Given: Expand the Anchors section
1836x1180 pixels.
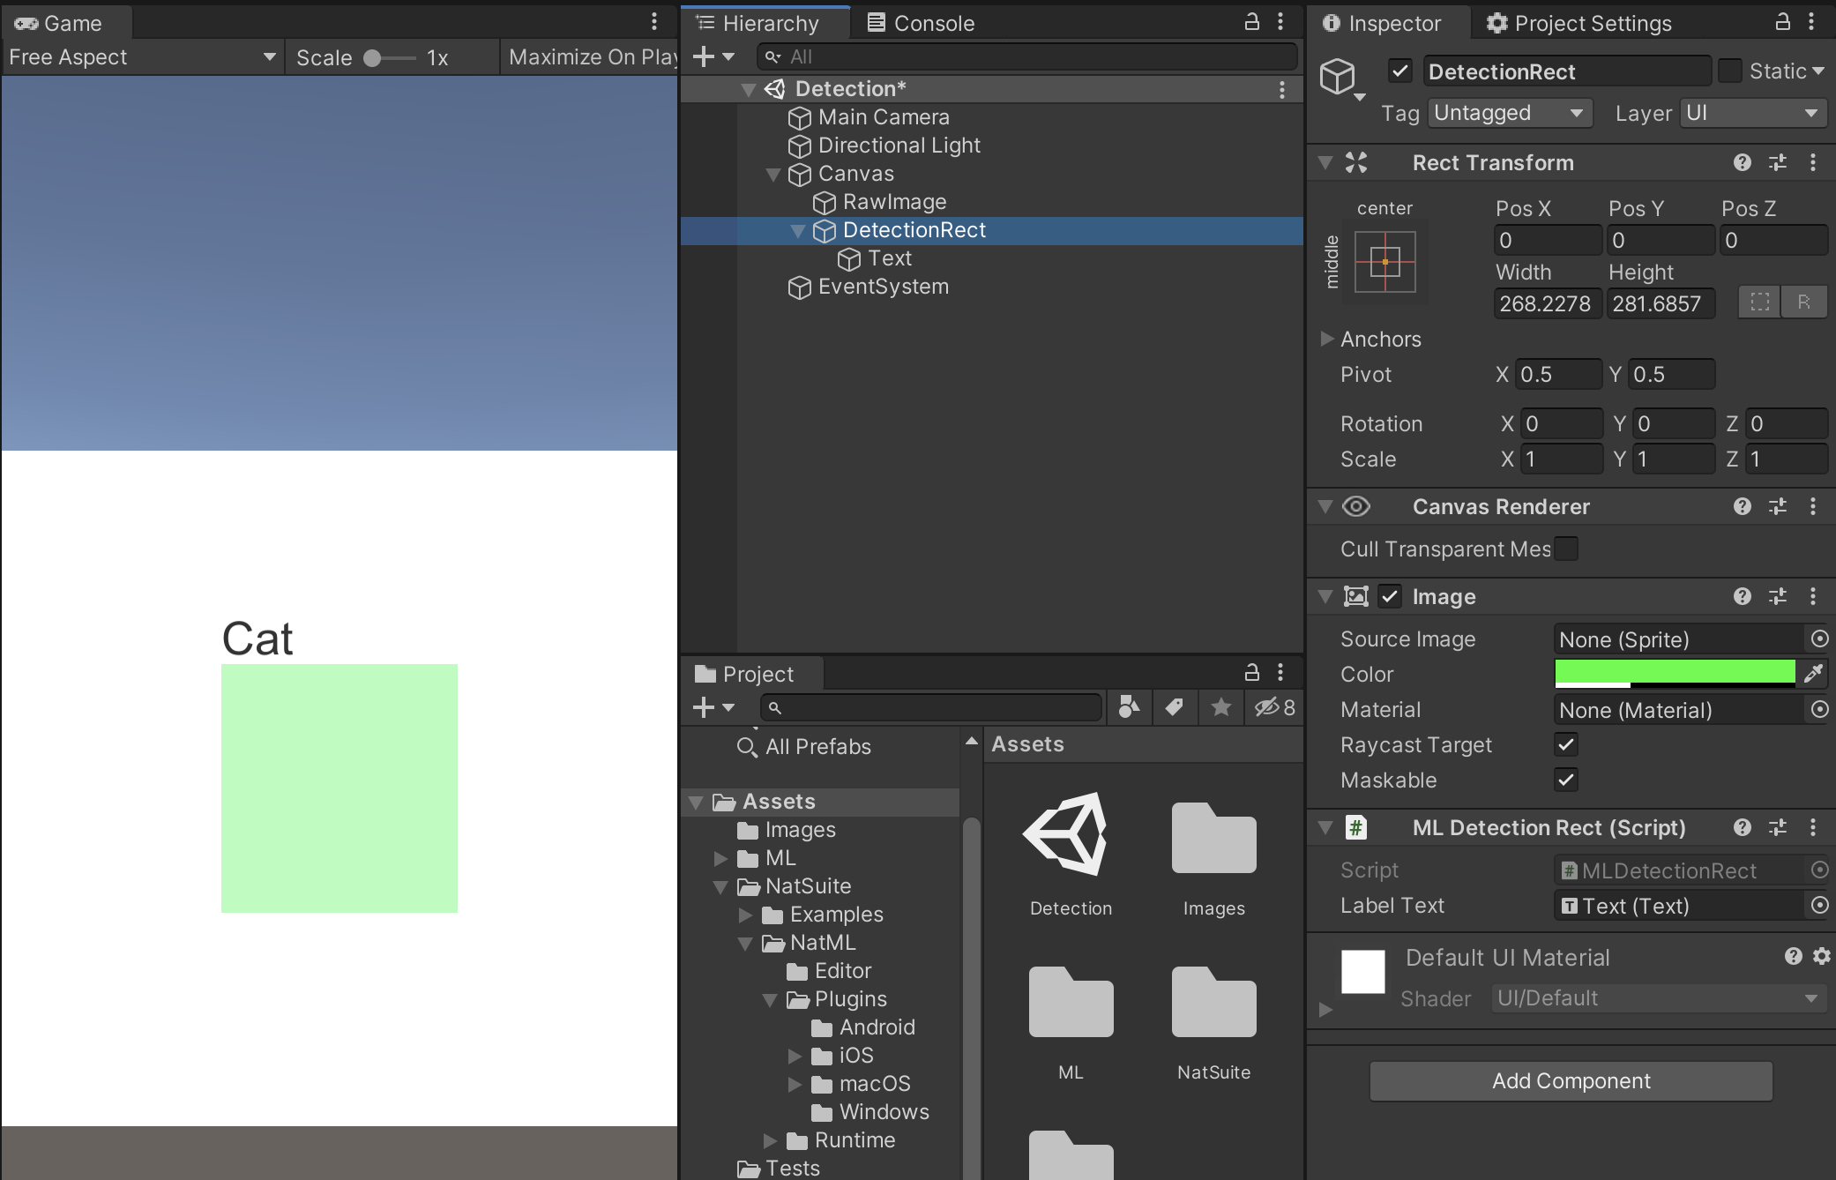Looking at the screenshot, I should coord(1326,340).
